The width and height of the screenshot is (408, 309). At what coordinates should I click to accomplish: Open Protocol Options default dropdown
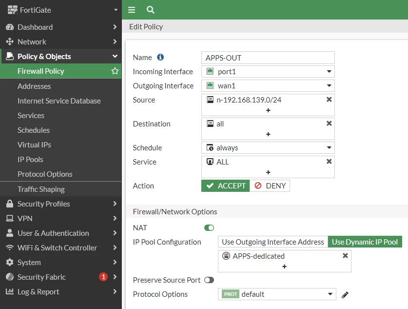click(x=277, y=294)
